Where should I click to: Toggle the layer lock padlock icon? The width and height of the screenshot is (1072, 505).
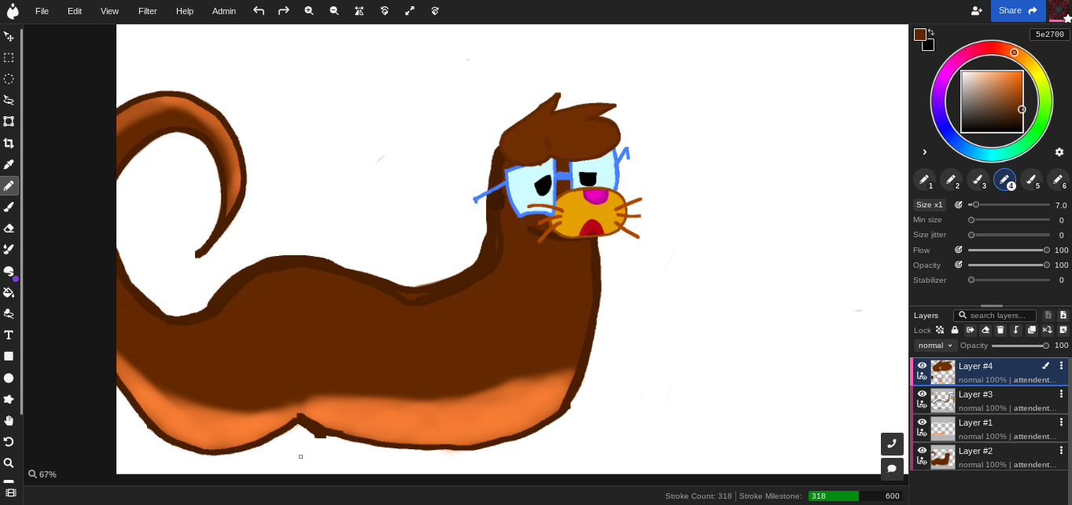(x=955, y=331)
